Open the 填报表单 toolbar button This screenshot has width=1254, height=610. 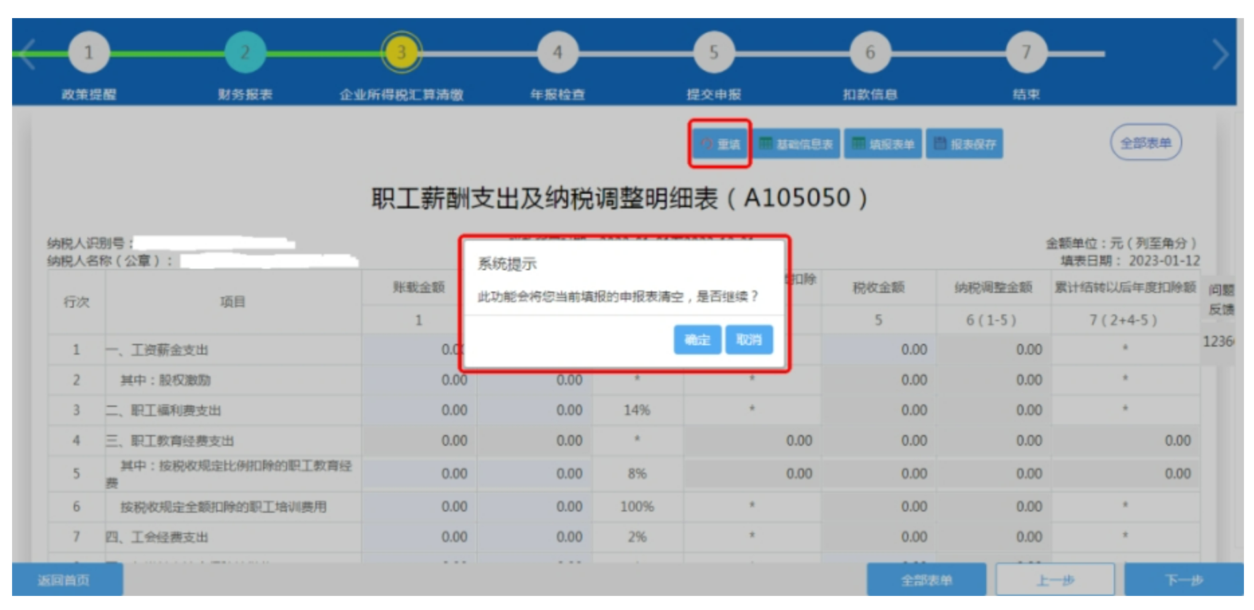click(883, 143)
